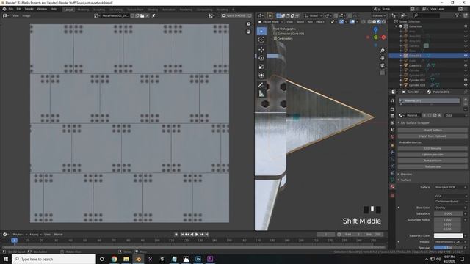
Task: Open the Render menu
Action: pos(29,9)
